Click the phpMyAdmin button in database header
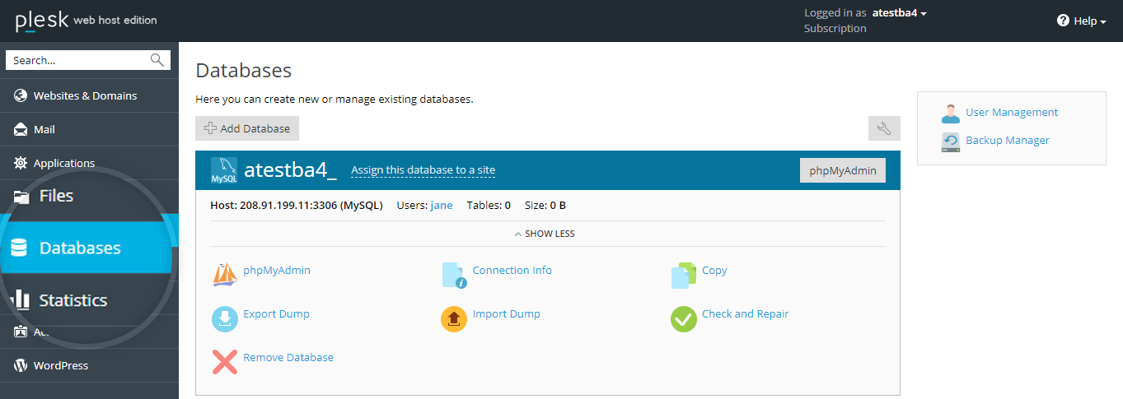This screenshot has height=399, width=1123. tap(842, 170)
